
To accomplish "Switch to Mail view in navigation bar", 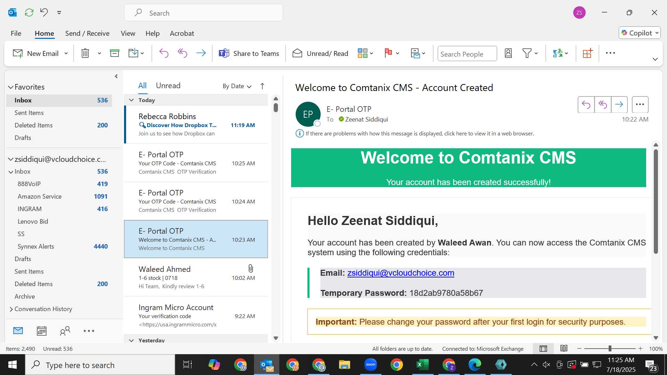I will (x=18, y=331).
